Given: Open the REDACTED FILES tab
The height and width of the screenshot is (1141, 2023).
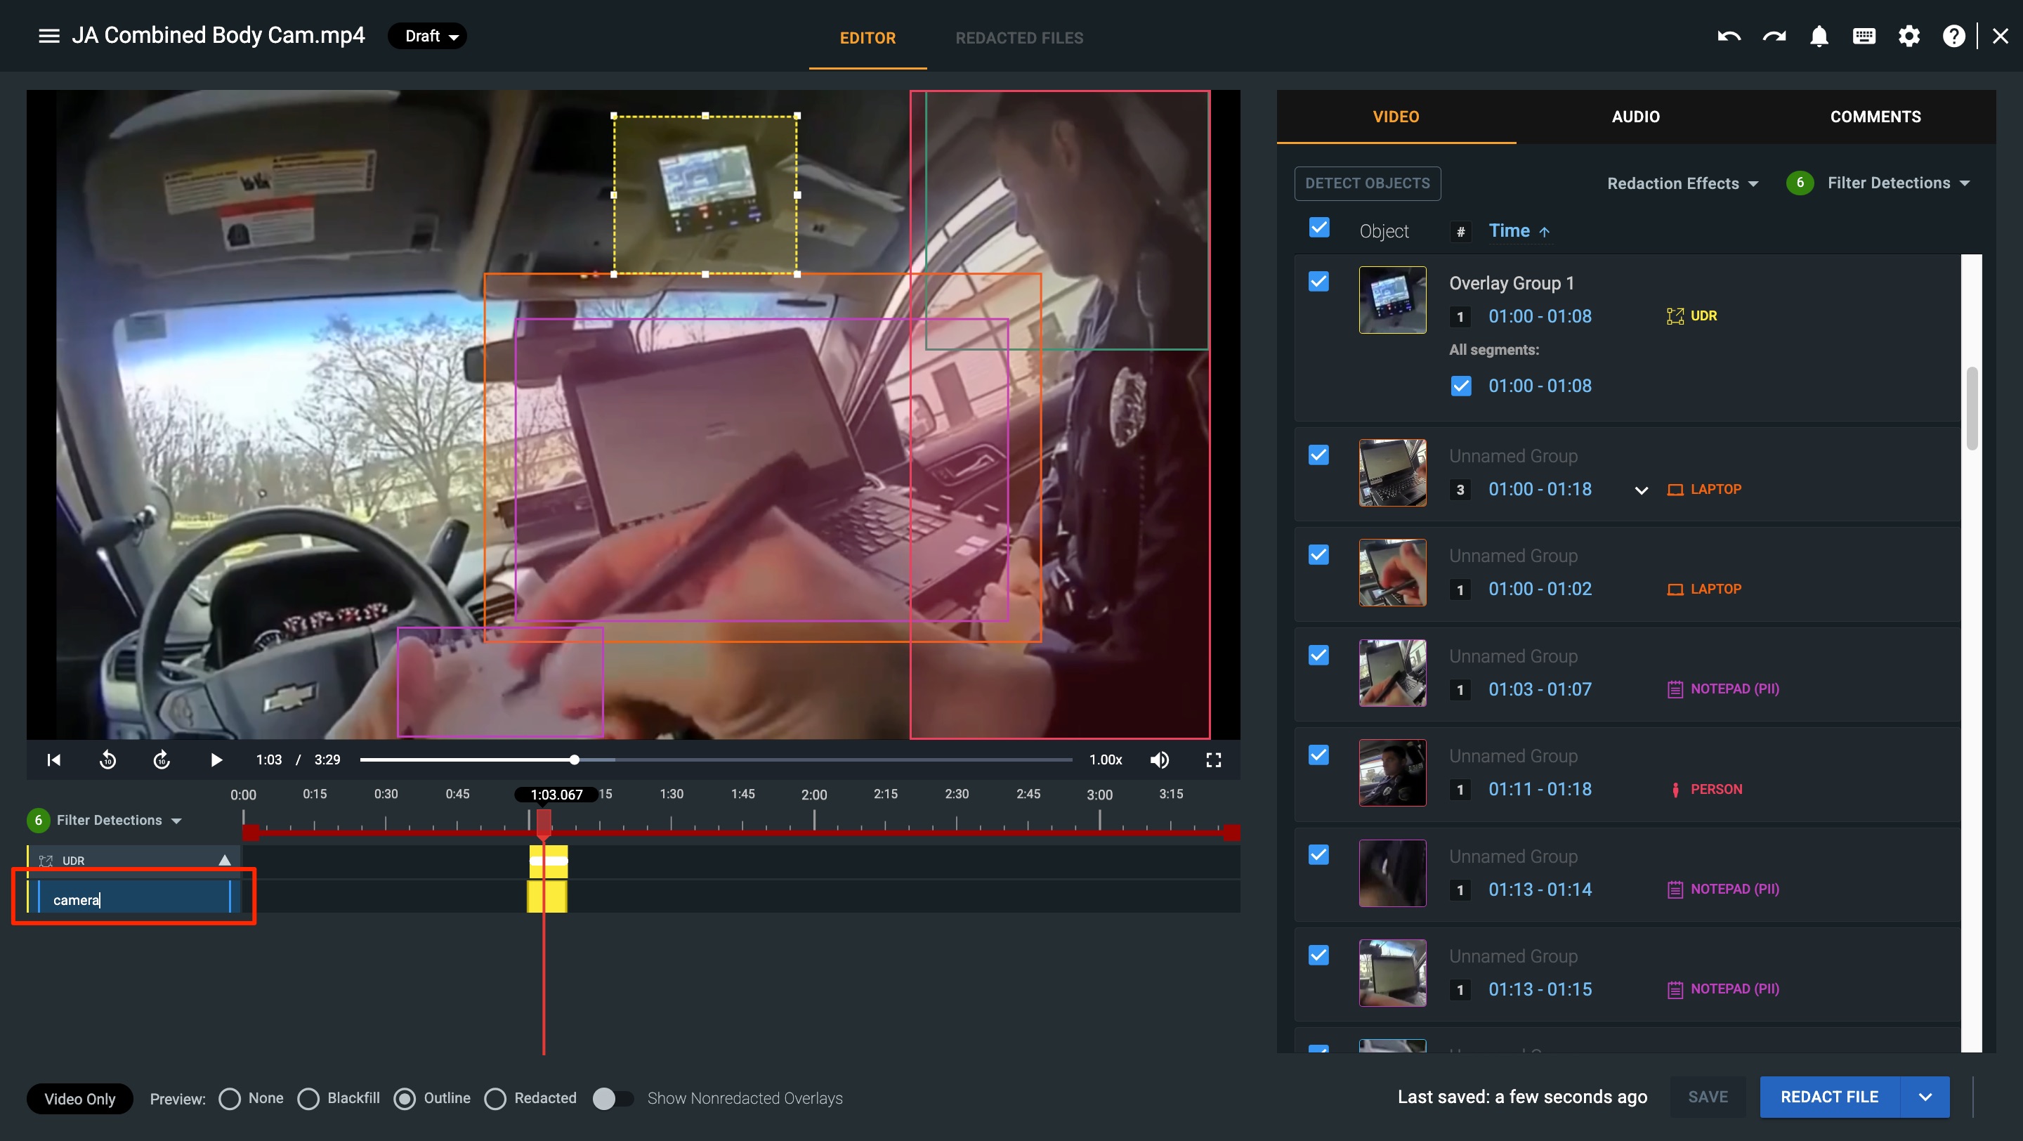Looking at the screenshot, I should 1019,38.
